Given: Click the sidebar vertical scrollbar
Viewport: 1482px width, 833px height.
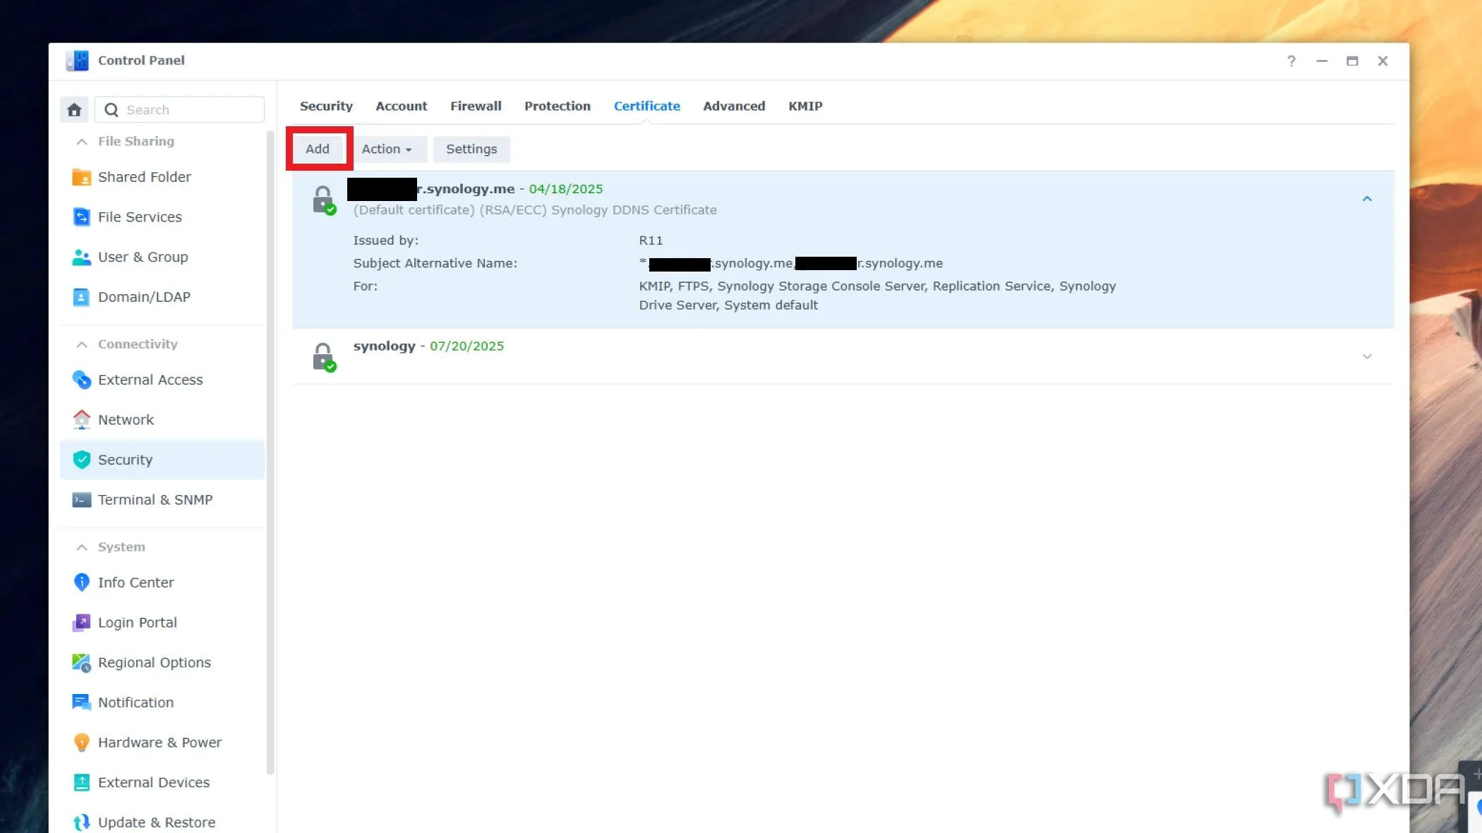Looking at the screenshot, I should pos(270,451).
